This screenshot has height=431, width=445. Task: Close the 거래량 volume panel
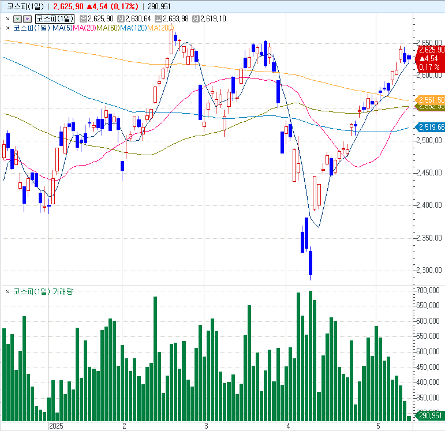(x=8, y=291)
